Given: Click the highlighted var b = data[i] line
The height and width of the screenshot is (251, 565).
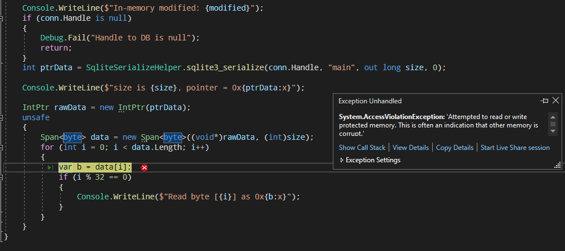Looking at the screenshot, I should pos(95,167).
